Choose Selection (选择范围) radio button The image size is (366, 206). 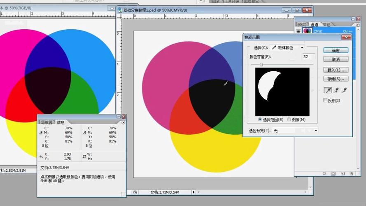click(x=259, y=119)
